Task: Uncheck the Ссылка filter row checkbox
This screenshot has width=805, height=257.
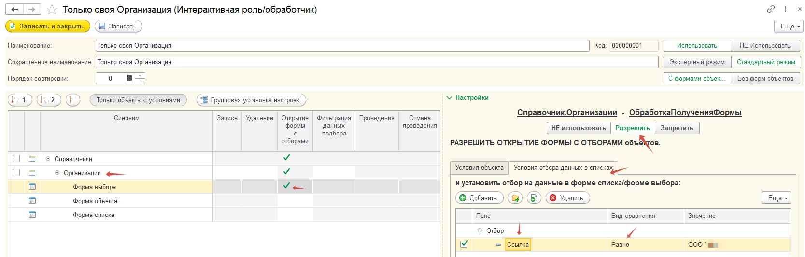Action: click(464, 244)
